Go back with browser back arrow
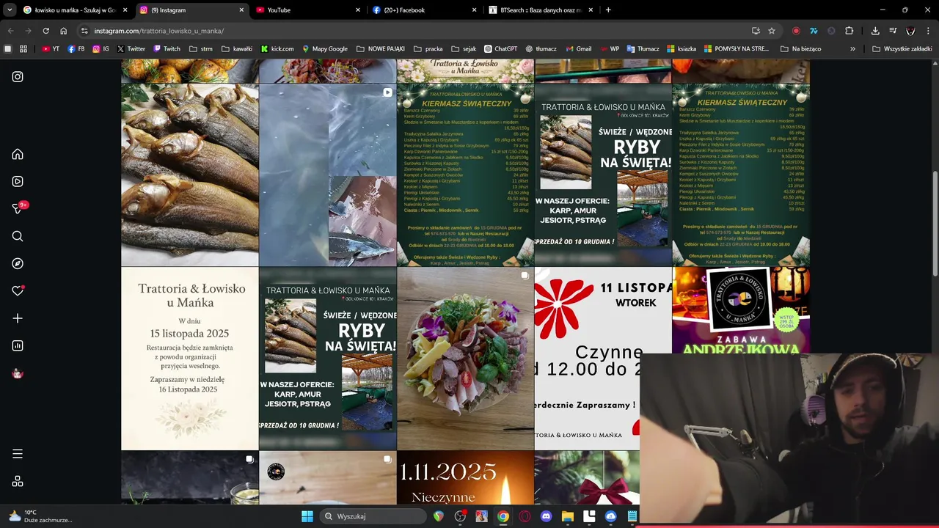 (10, 31)
